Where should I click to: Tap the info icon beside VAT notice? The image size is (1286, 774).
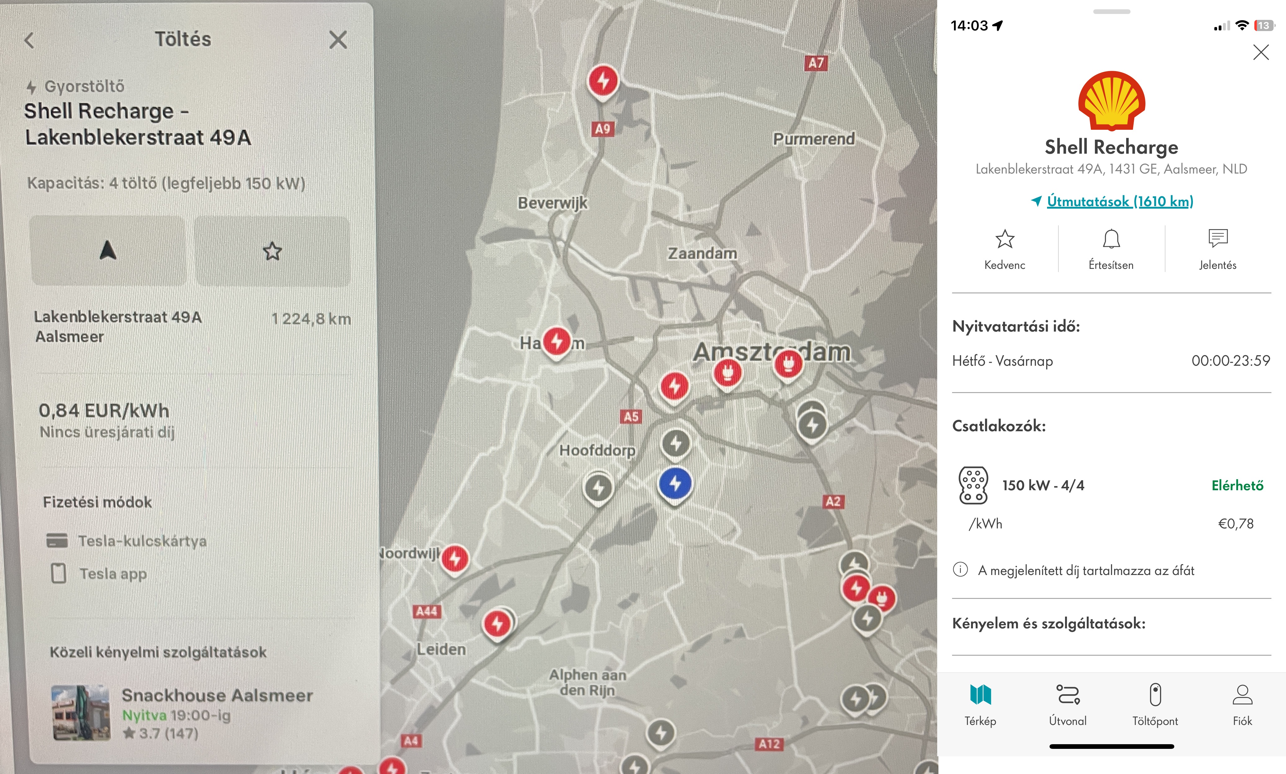click(960, 569)
